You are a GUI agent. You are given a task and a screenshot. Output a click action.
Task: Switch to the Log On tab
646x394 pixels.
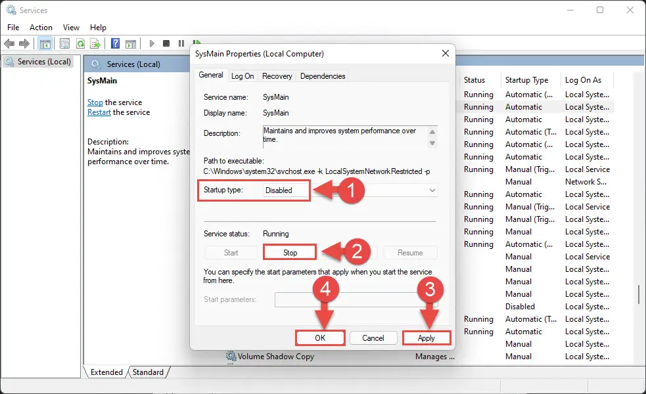[242, 76]
